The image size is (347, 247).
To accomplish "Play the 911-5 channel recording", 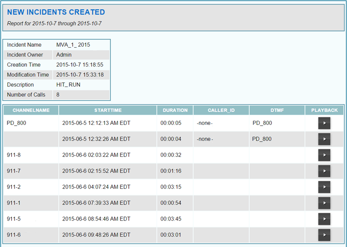I will [324, 219].
